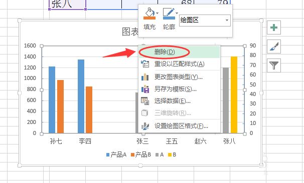Open the Fill (填充) color dropdown arrow
304x183 pixels.
pos(157,13)
